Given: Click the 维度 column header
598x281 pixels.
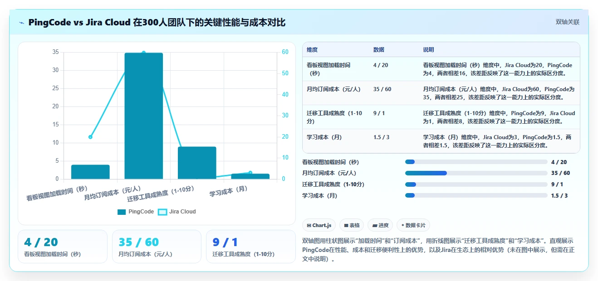Looking at the screenshot, I should click(x=312, y=49).
